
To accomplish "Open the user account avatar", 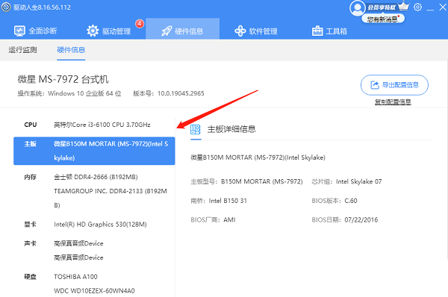I will coord(357,7).
